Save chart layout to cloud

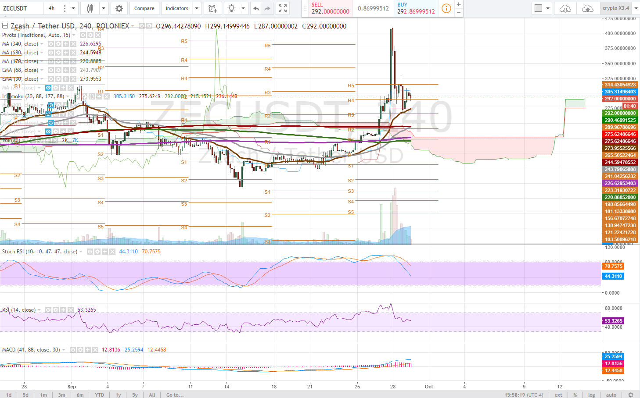(x=587, y=8)
